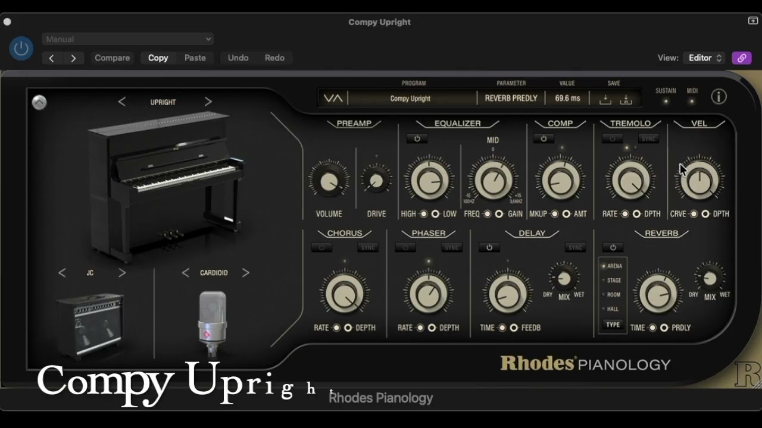Select previous amp left of JC

click(x=62, y=273)
